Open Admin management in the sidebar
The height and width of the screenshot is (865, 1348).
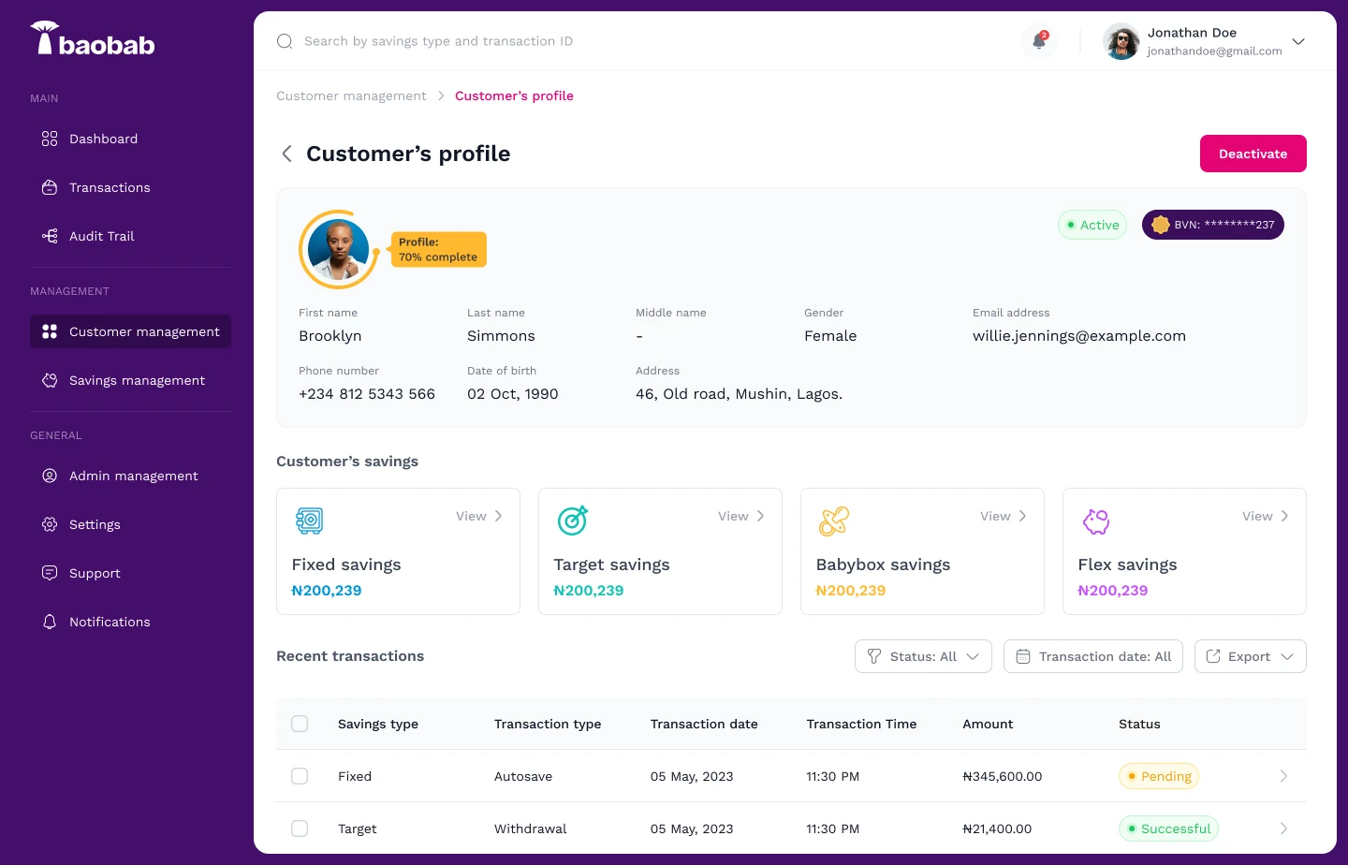coord(130,476)
